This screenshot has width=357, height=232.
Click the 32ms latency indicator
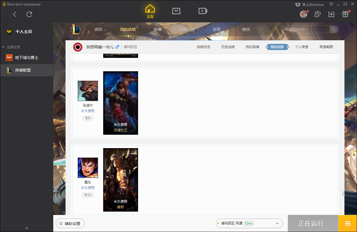click(249, 223)
